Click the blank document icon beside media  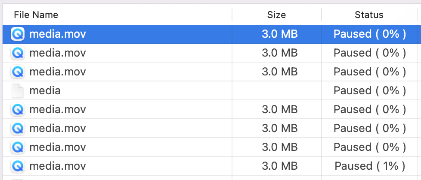pos(18,91)
